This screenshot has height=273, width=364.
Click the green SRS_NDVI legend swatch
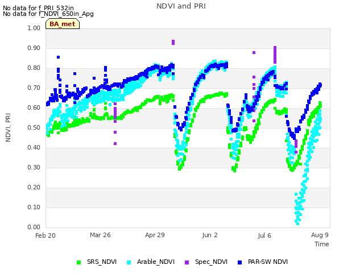point(78,263)
